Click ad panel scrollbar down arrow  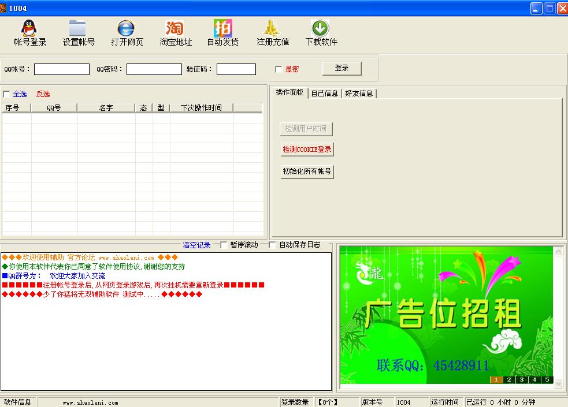pyautogui.click(x=559, y=383)
